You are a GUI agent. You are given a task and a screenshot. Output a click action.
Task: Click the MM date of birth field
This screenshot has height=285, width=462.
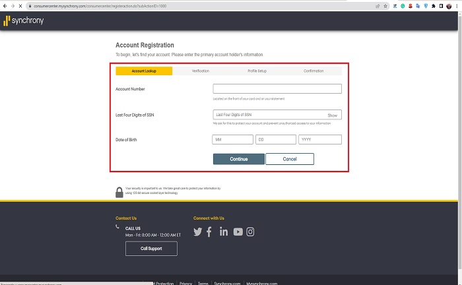232,140
